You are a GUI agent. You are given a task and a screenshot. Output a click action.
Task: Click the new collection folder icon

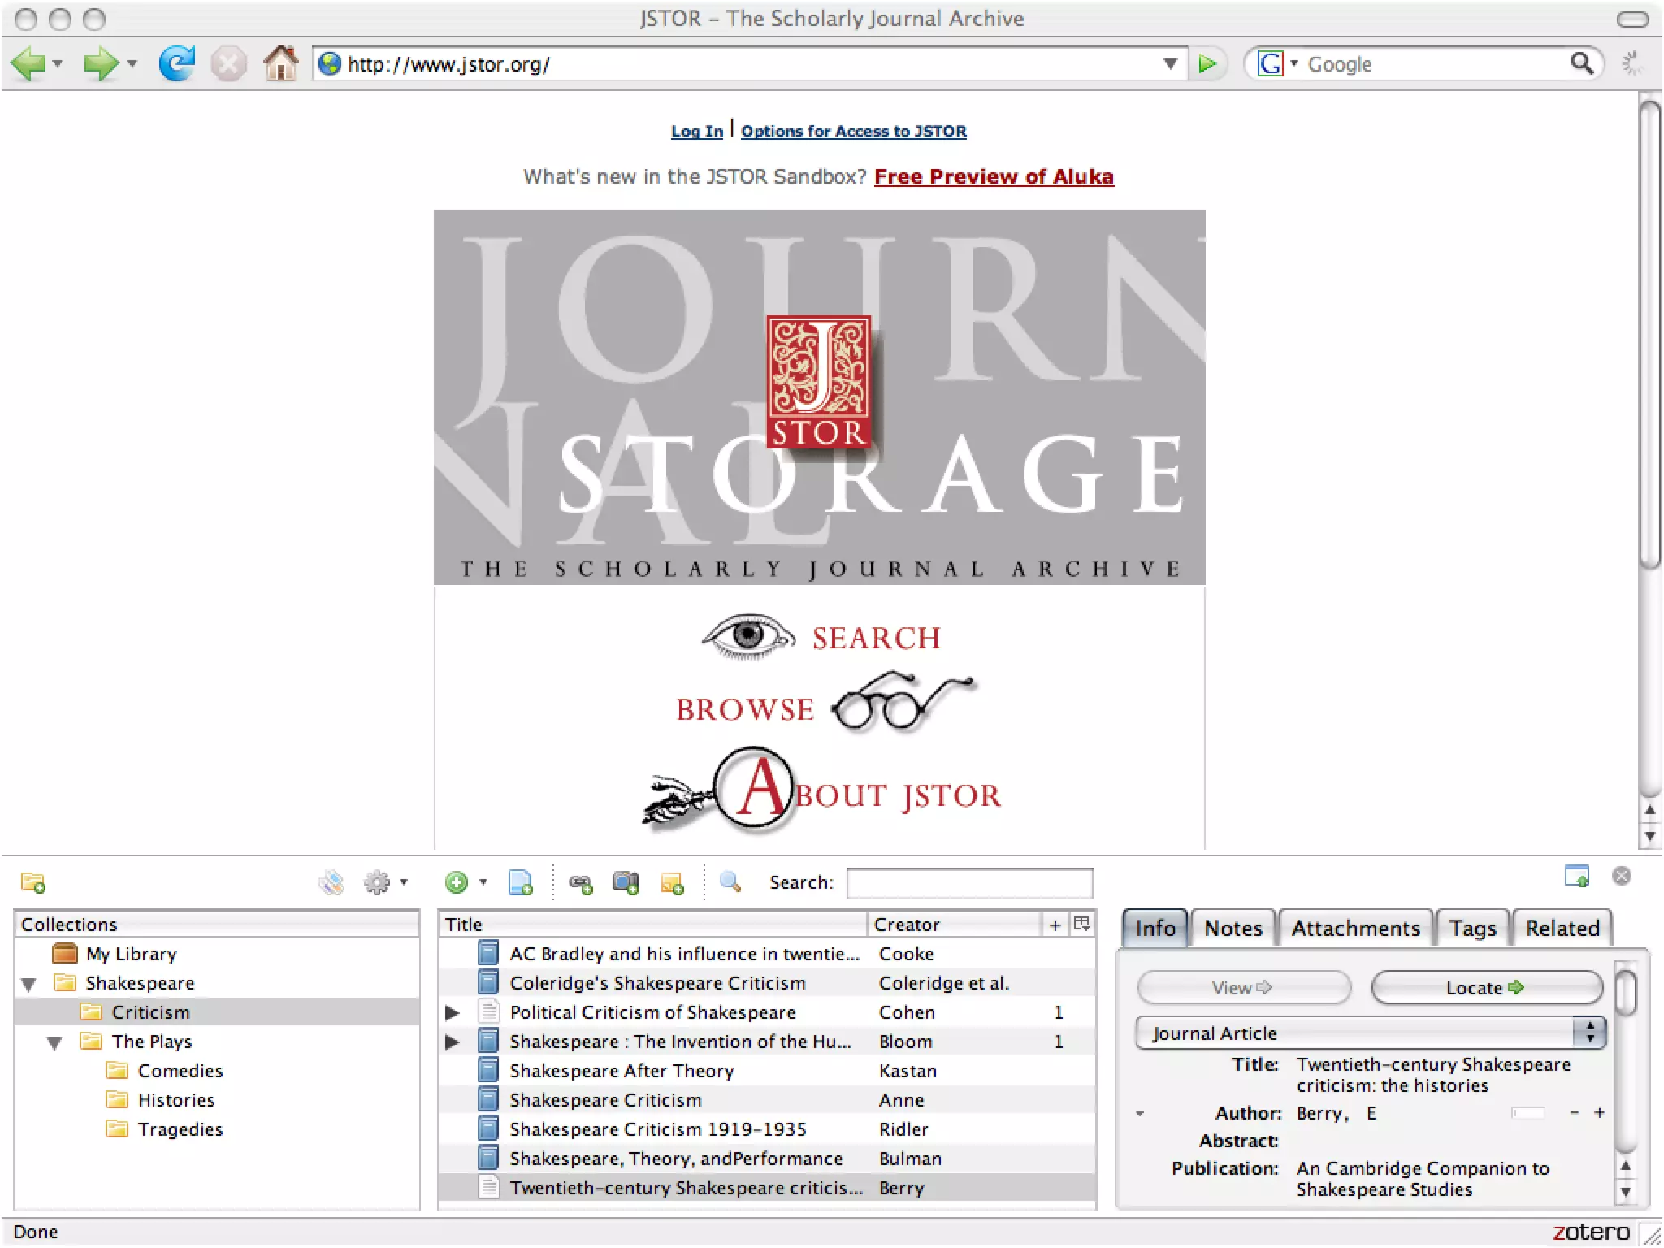[x=33, y=882]
